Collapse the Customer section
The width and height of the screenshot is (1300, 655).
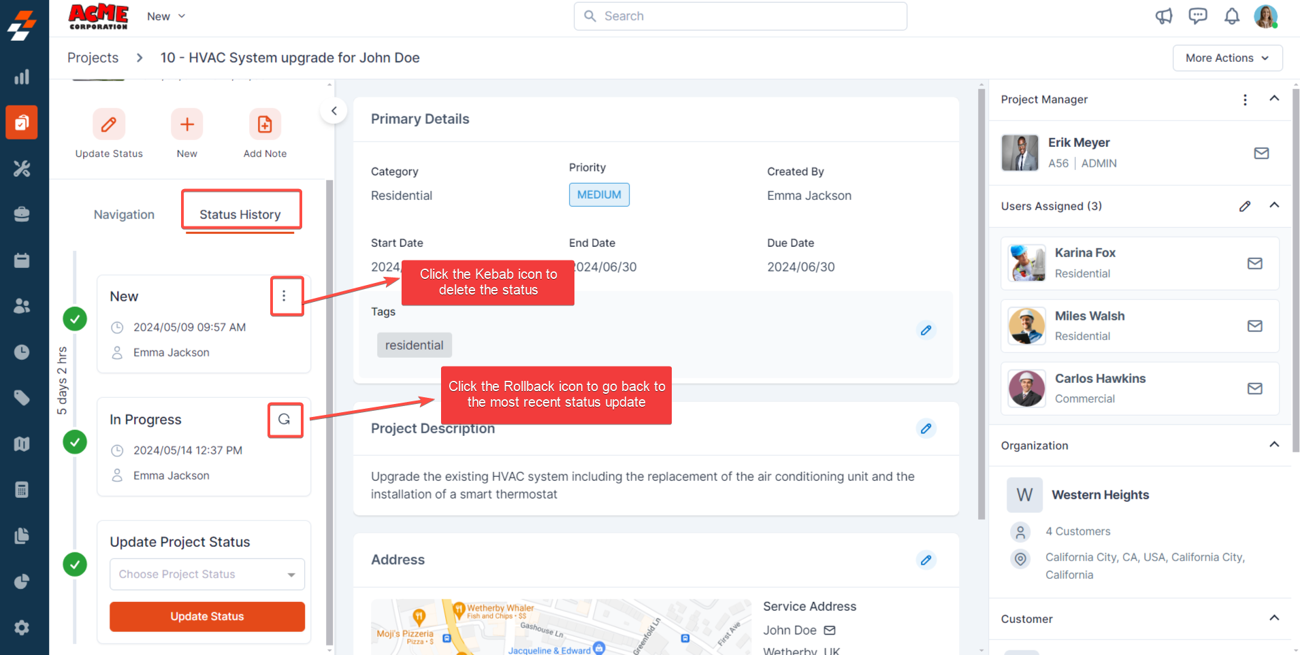[1274, 618]
